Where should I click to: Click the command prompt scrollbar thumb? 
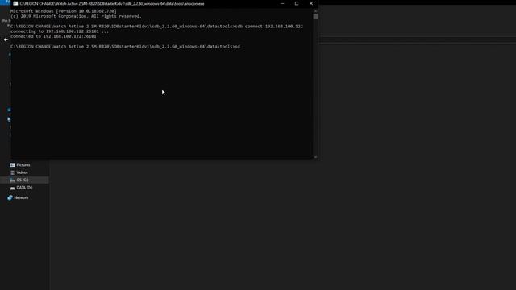(x=315, y=16)
